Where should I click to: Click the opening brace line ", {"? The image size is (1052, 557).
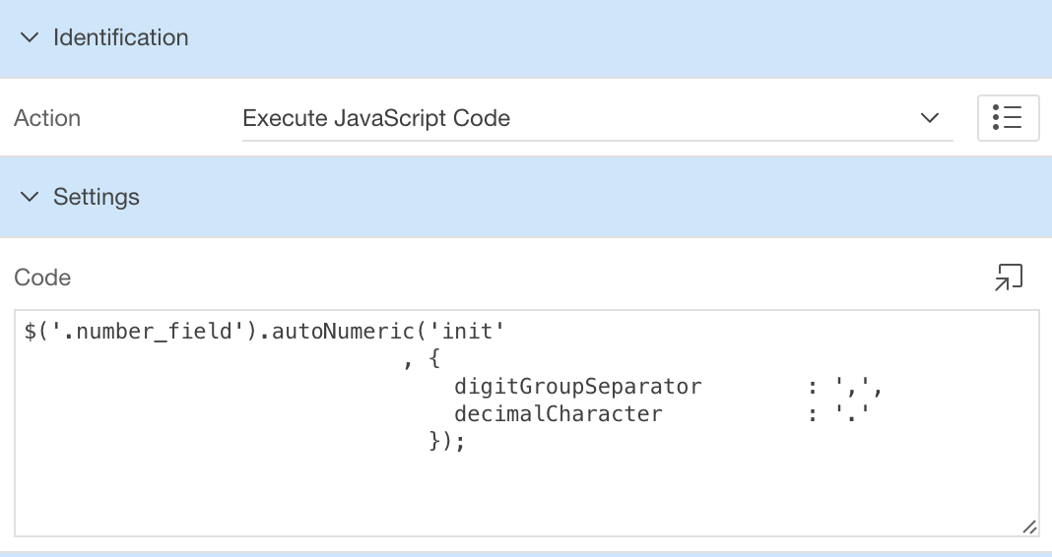click(421, 360)
